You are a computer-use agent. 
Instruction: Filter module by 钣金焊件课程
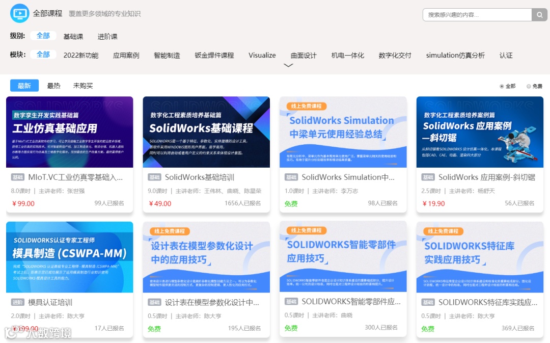point(214,56)
